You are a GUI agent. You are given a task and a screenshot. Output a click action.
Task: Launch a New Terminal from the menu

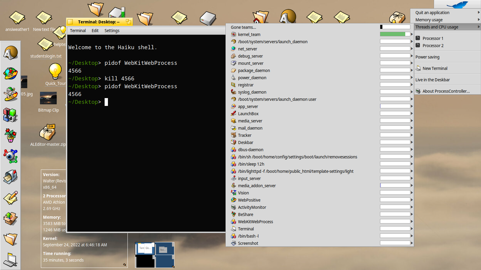tap(435, 68)
